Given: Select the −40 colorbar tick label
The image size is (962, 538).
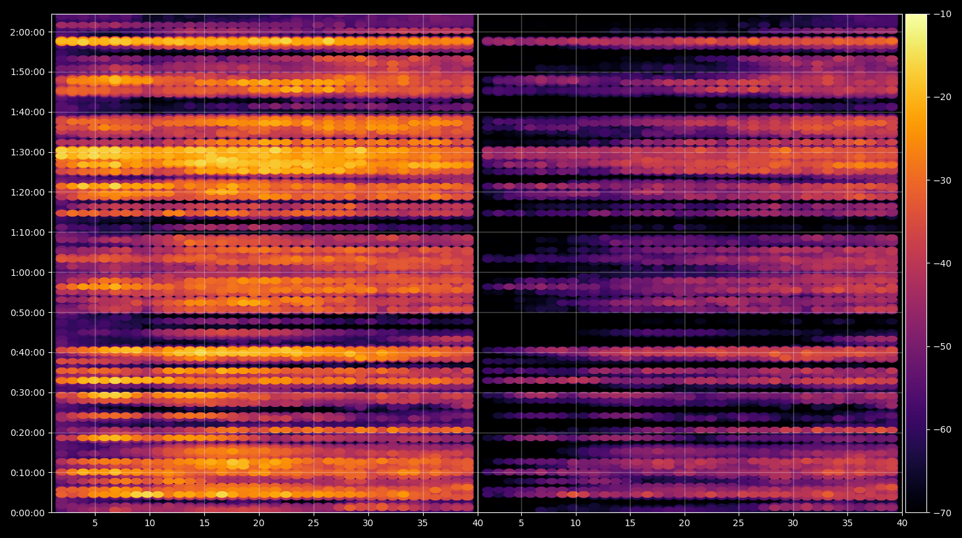Looking at the screenshot, I should coord(942,263).
